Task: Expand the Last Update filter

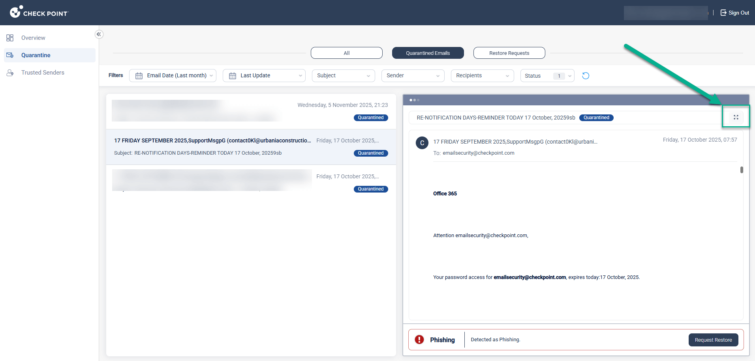Action: click(x=264, y=76)
